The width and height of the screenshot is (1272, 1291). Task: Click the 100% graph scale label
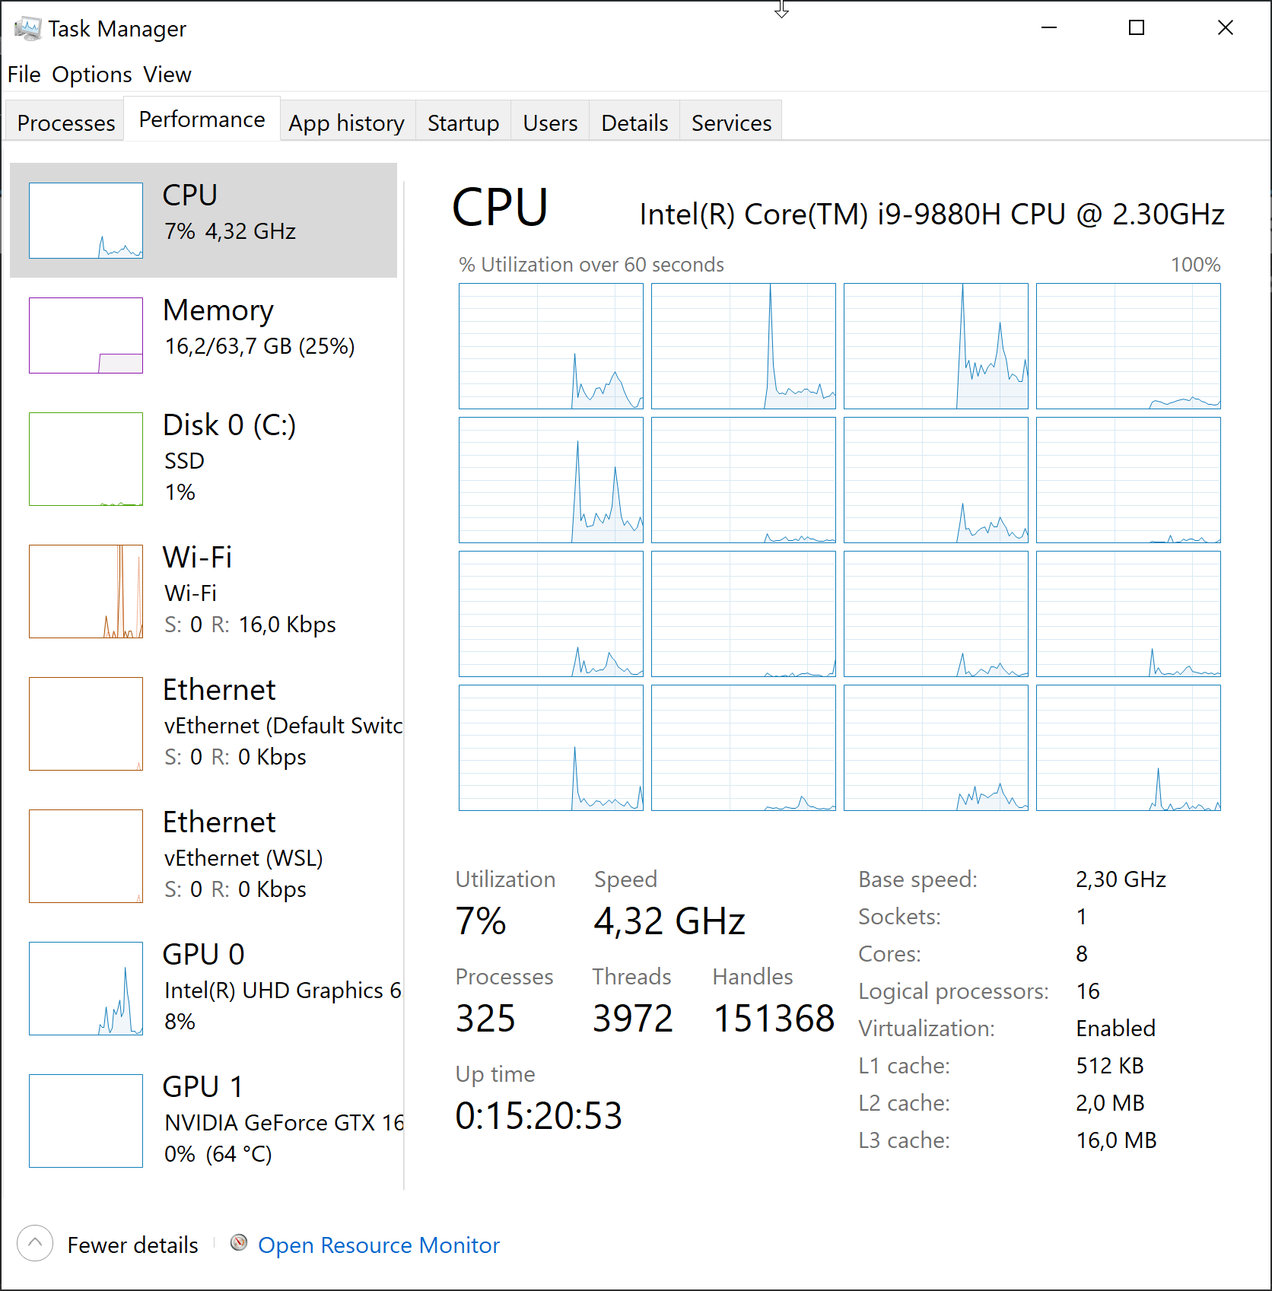[1195, 265]
